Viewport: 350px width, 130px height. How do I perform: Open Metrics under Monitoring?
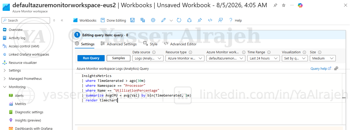(x=20, y=104)
